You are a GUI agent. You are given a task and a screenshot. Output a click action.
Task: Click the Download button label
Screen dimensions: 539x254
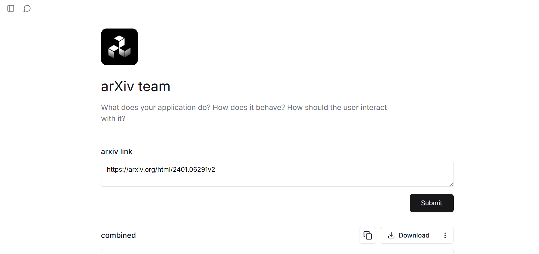pyautogui.click(x=414, y=235)
